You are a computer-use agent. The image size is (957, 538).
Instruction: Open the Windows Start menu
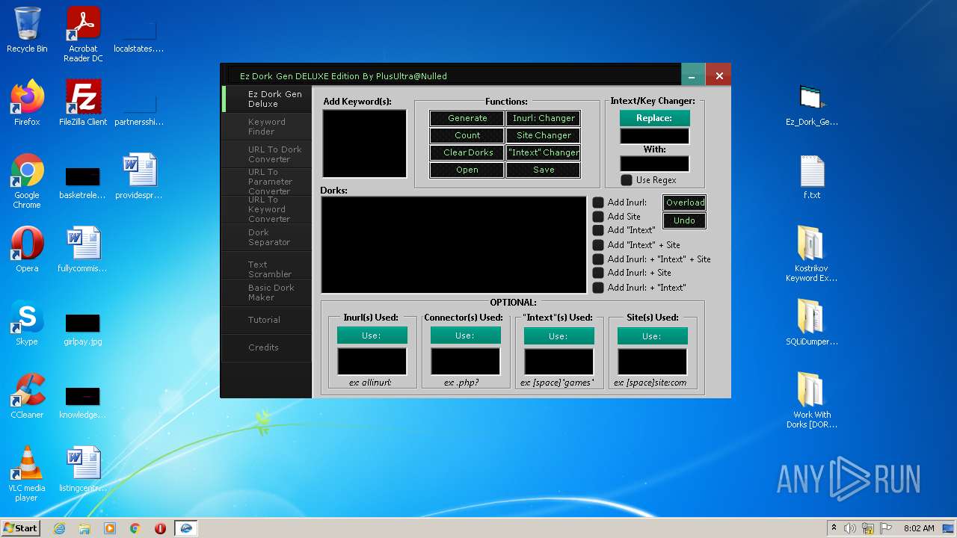tap(21, 528)
